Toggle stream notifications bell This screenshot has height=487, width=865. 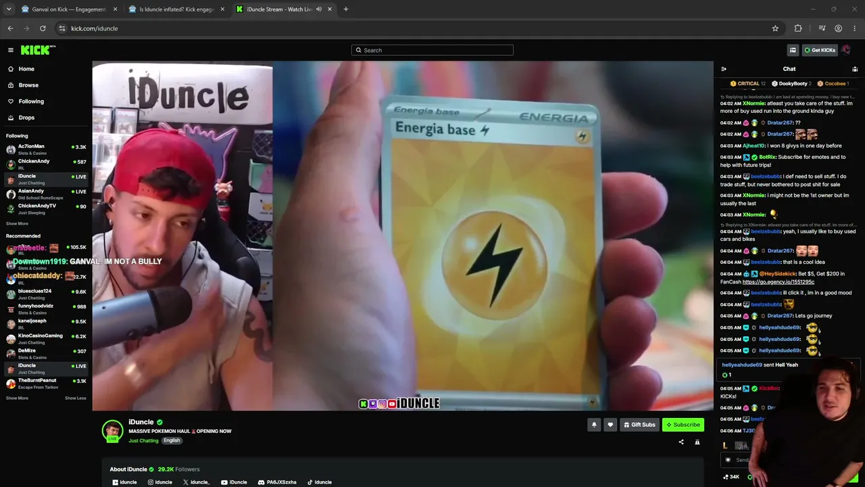coord(594,425)
